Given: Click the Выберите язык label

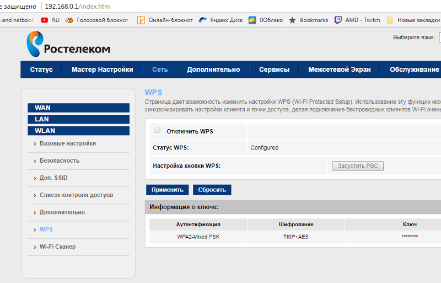Looking at the screenshot, I should tap(414, 37).
